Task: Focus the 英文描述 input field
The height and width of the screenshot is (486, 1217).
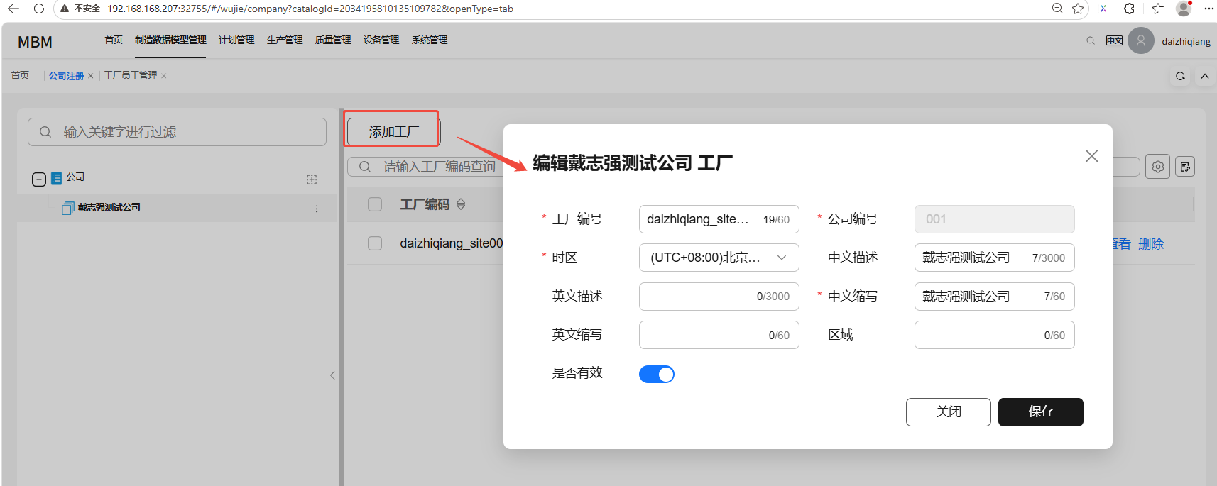Action: coord(719,297)
